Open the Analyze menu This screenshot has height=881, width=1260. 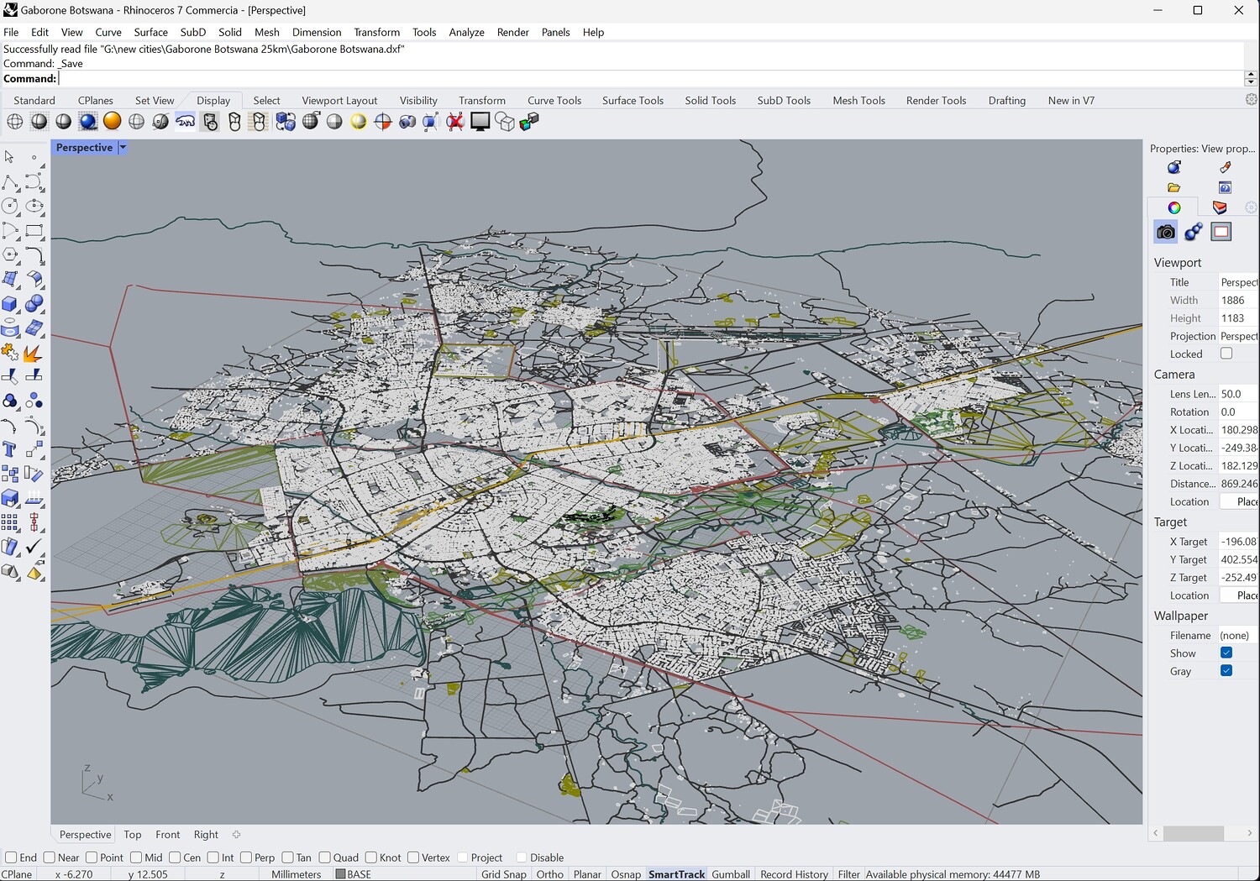click(466, 32)
